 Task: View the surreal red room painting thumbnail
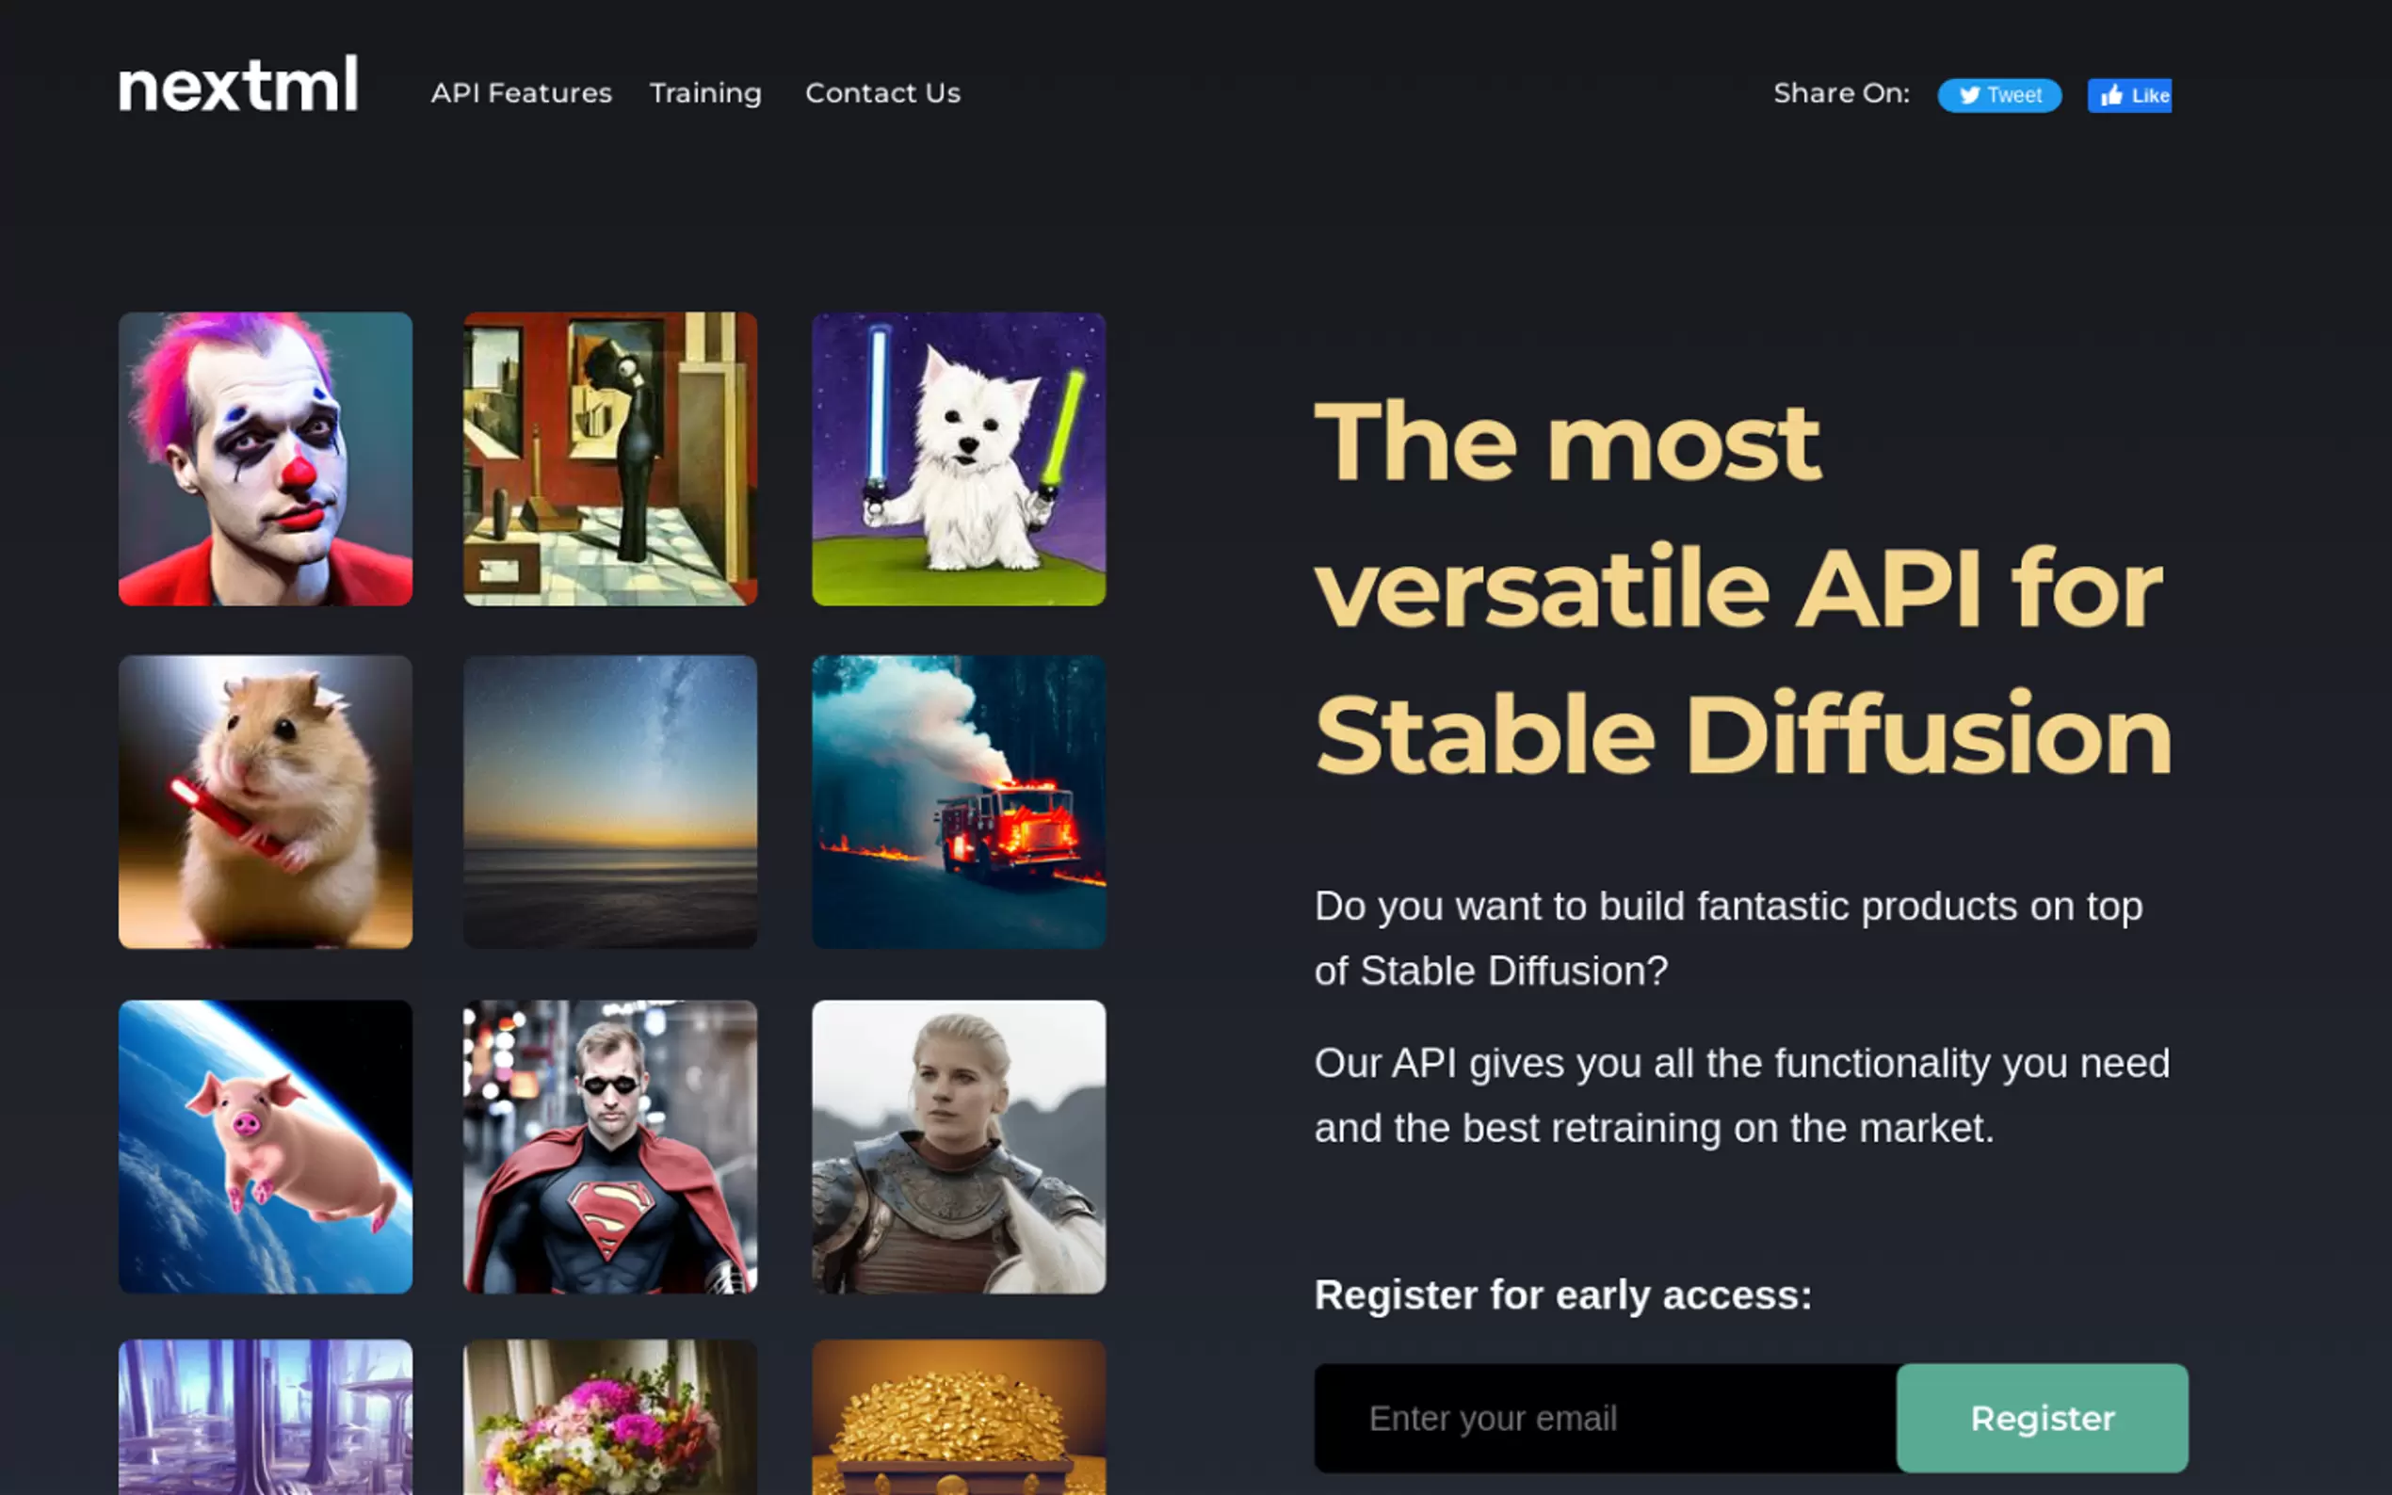point(610,458)
